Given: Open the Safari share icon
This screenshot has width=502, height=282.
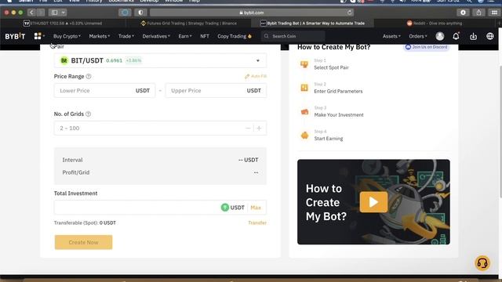Looking at the screenshot, I should (x=478, y=13).
